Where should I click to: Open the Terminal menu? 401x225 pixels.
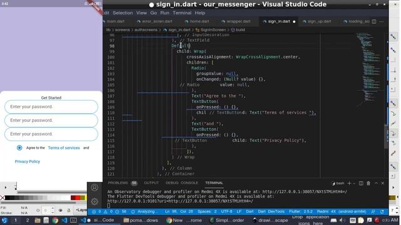[182, 12]
